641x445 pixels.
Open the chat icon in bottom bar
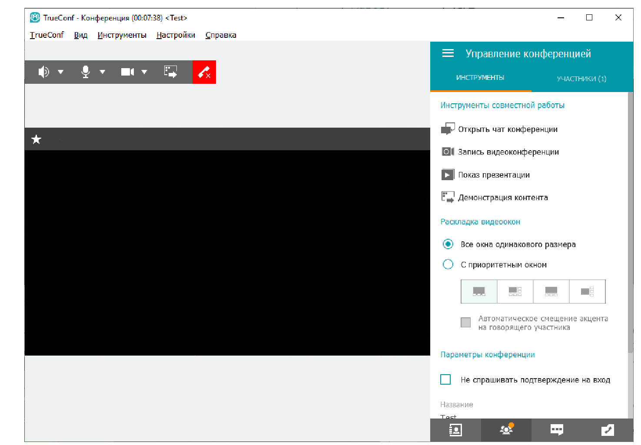(x=557, y=430)
